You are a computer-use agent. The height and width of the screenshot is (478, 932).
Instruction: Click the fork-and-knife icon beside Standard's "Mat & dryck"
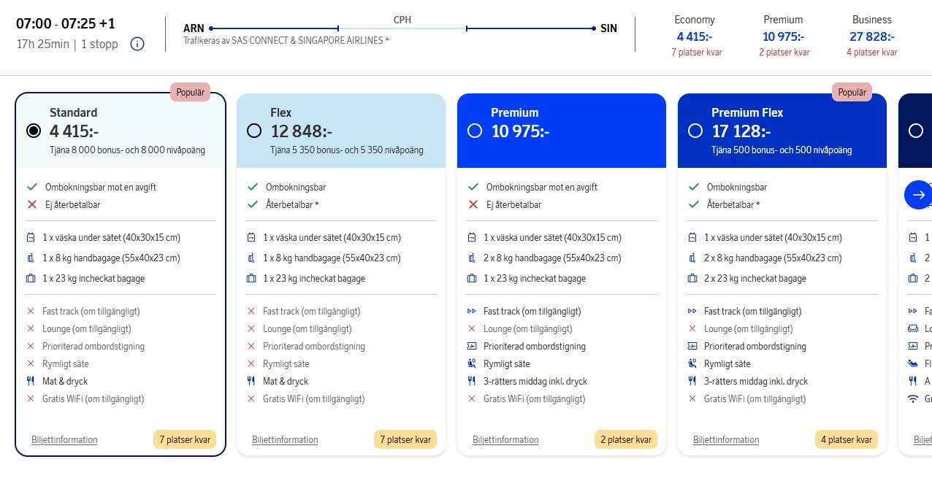(31, 381)
